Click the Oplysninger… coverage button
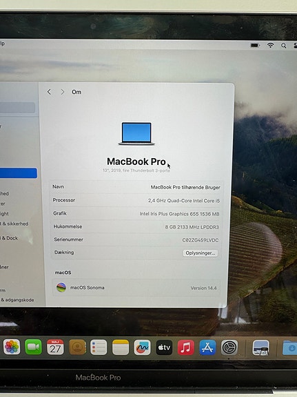297x397 pixels. tap(201, 253)
